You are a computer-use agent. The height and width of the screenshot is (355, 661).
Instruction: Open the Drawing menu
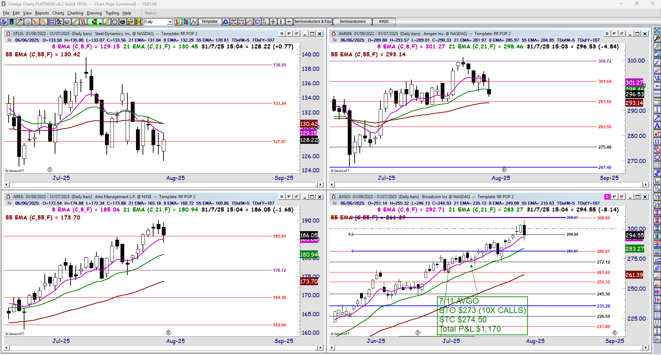94,13
